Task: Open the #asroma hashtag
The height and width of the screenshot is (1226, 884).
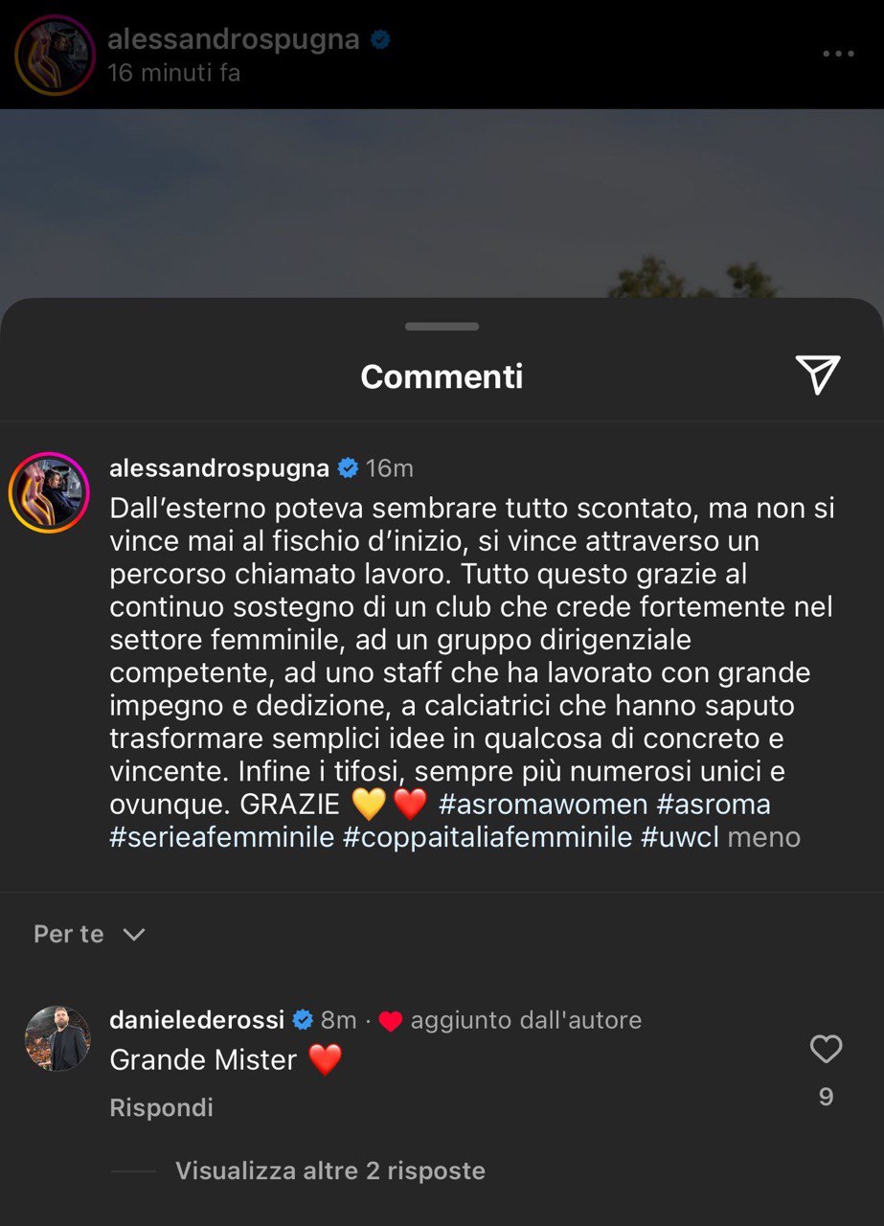Action: (x=714, y=804)
